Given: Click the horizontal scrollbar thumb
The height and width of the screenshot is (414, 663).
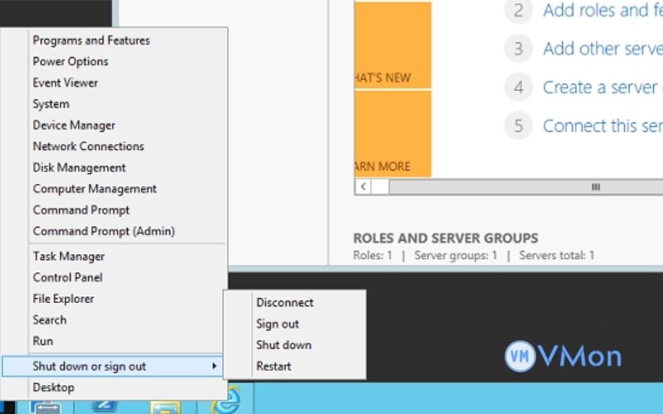Looking at the screenshot, I should click(525, 187).
